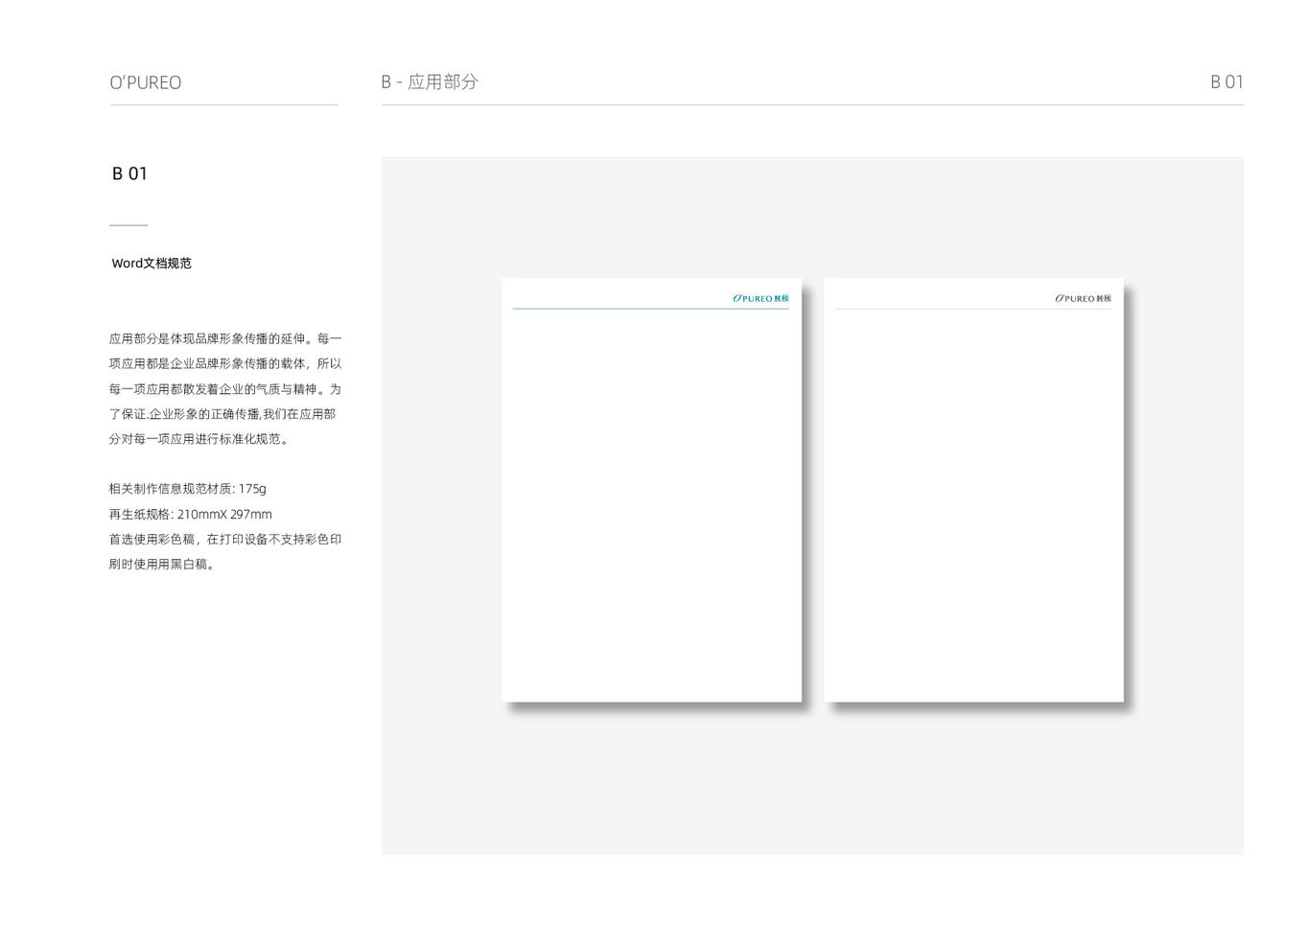This screenshot has height=926, width=1310.
Task: Click the line '首选使用彩色稿，在打印设备不支持彩色印'
Action: tap(225, 540)
